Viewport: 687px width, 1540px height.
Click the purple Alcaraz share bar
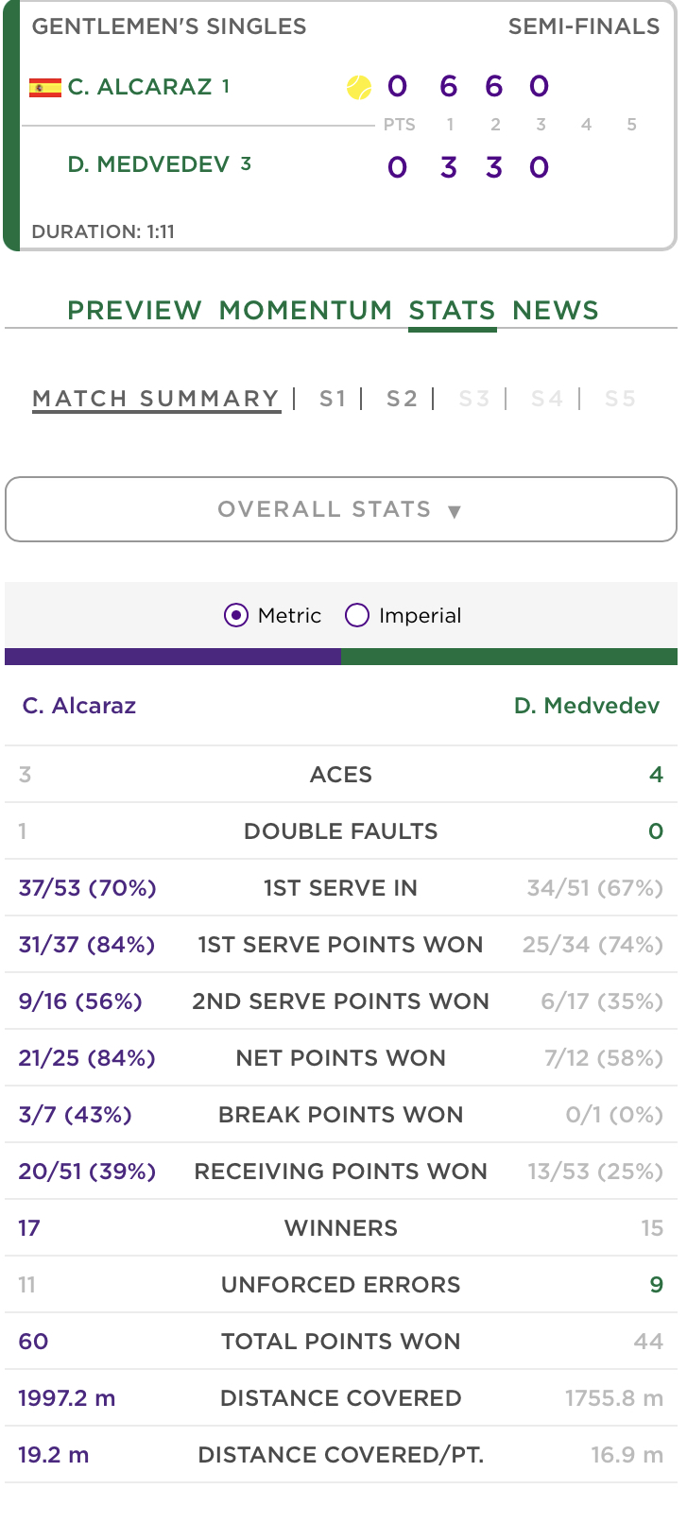point(173,657)
